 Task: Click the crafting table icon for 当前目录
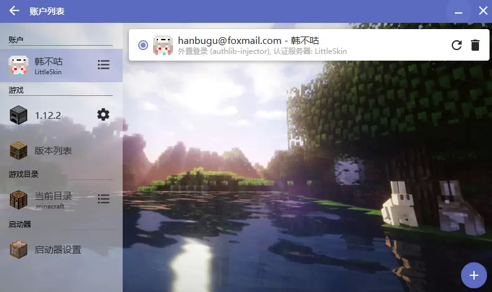[19, 200]
